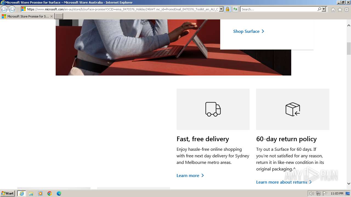Screen dimensions: 351x197
Task: Open the search provider dropdown arrow
Action: click(324, 9)
